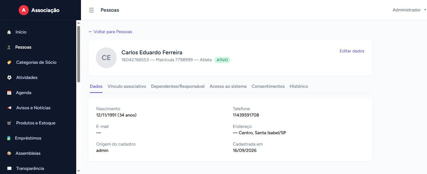Click the Produtos e Estoque cart icon

pos(9,123)
